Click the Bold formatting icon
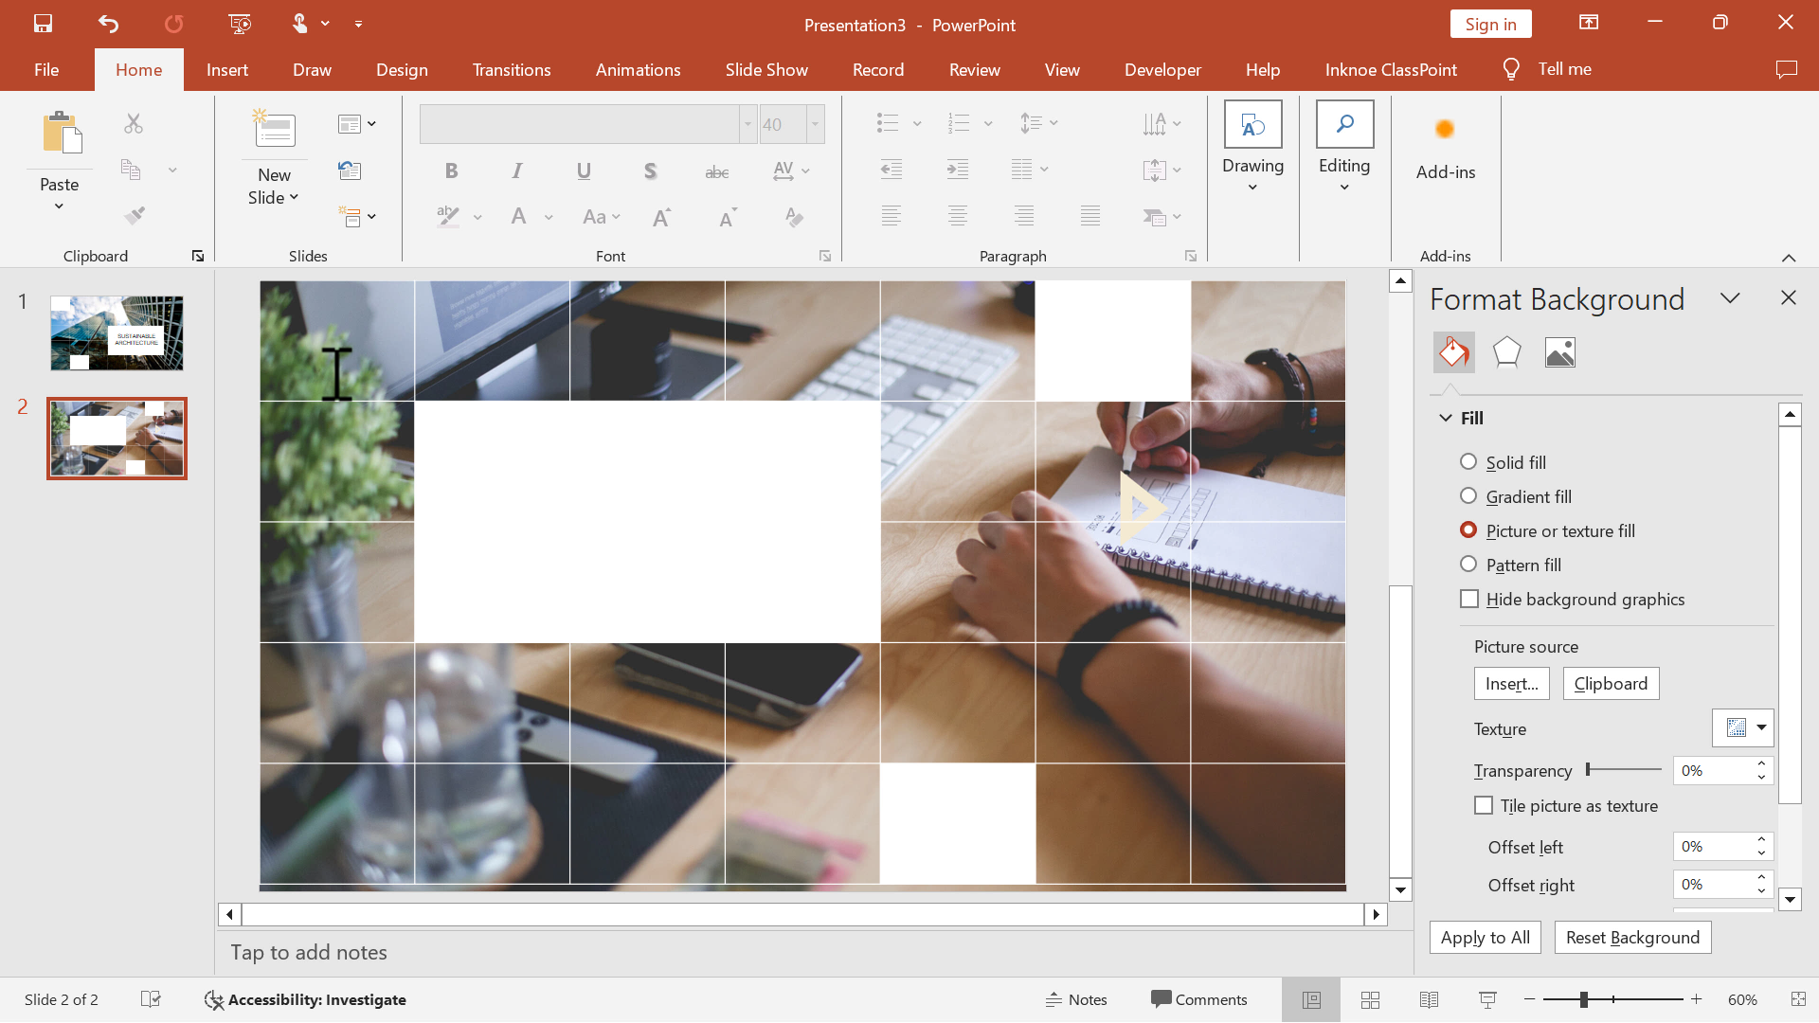The width and height of the screenshot is (1819, 1023). (x=452, y=170)
